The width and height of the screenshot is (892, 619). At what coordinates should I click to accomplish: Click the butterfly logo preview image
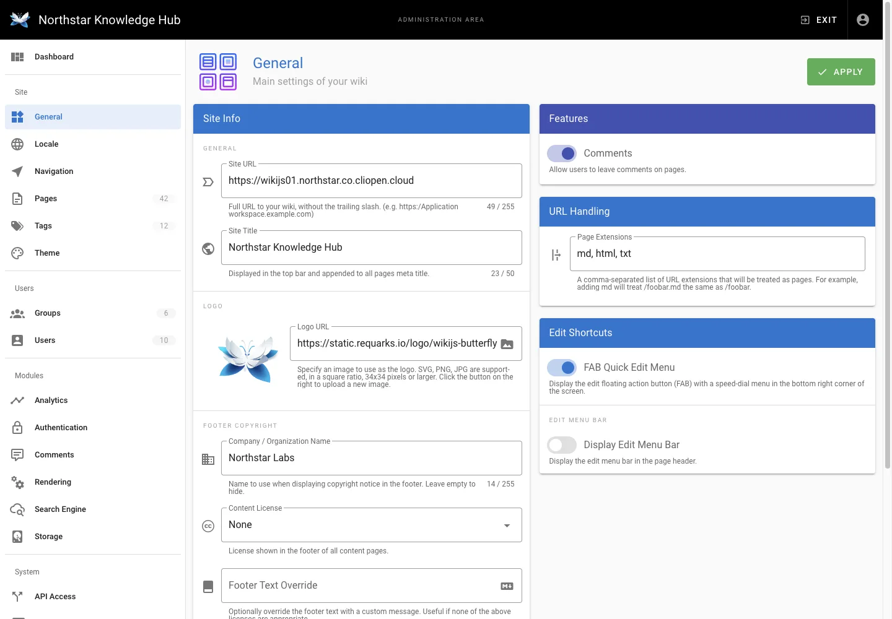(x=248, y=358)
